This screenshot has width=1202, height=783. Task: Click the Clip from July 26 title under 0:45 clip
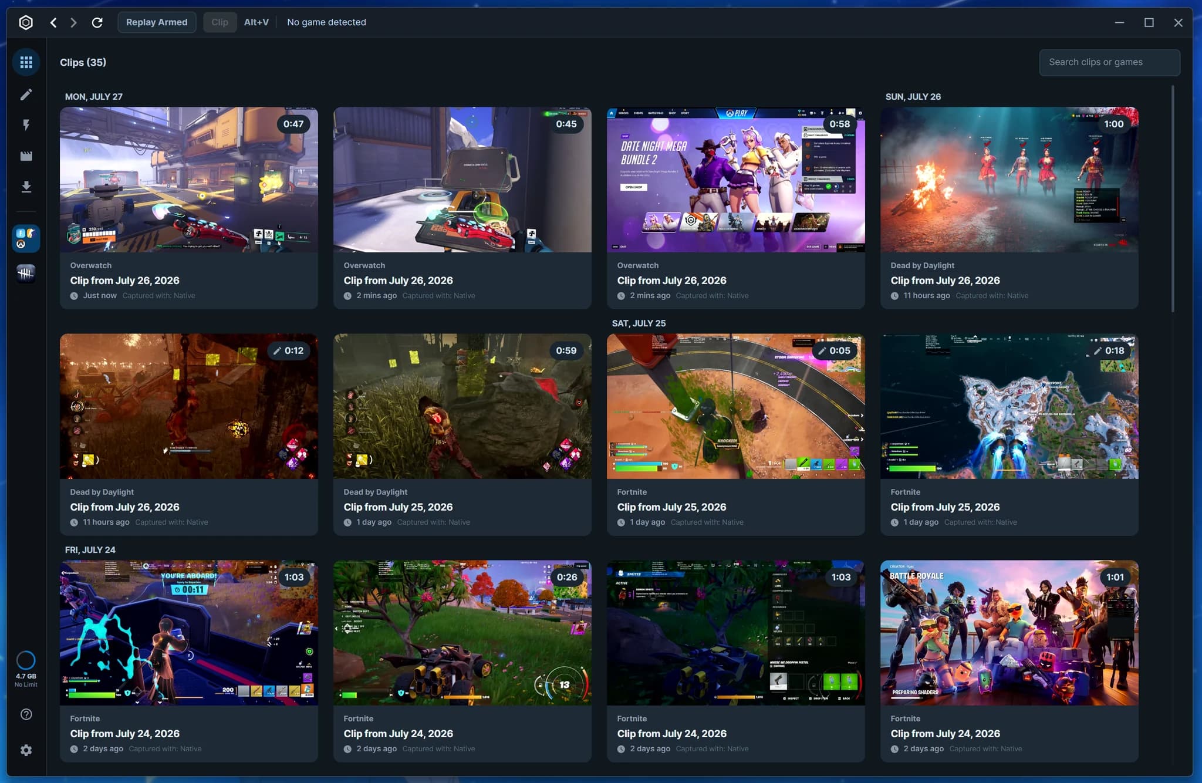pos(399,281)
